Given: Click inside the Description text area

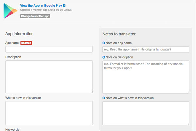Looking at the screenshot, I should point(49,77).
